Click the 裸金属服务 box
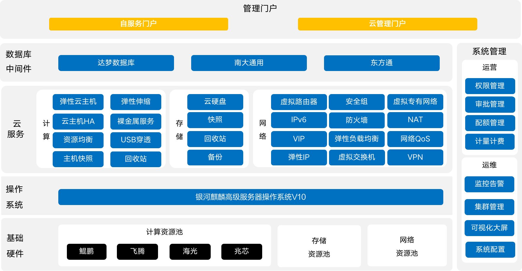This screenshot has width=522, height=271. tap(136, 121)
